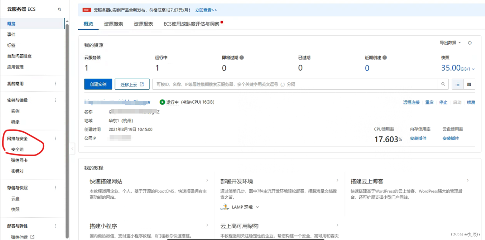Screen dimensions: 485x240
Task: Click the 快速搭建网站 tutorial title
Action: tap(106, 181)
